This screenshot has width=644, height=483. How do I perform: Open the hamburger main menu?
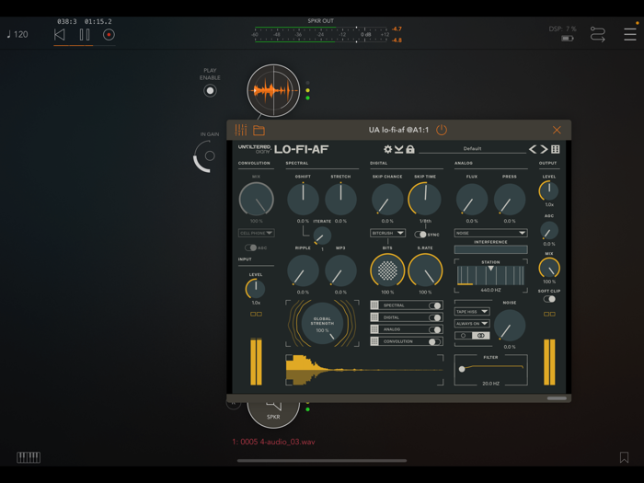pyautogui.click(x=630, y=35)
